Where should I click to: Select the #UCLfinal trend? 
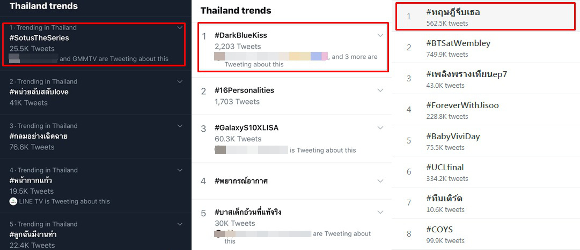(x=445, y=168)
